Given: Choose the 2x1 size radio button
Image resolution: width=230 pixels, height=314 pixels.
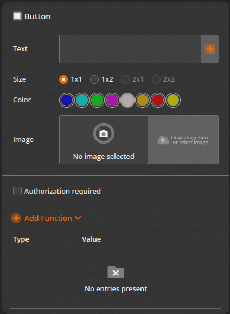Looking at the screenshot, I should pos(125,79).
